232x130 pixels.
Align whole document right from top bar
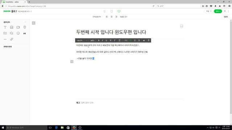116,17
